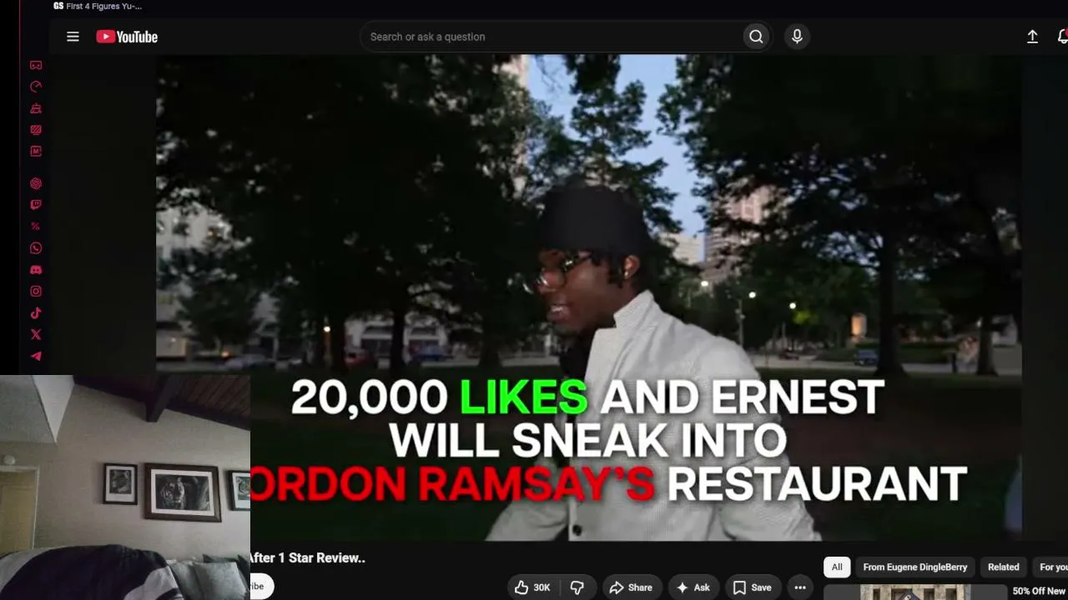
Task: Ask about this video with Ask button
Action: pos(693,587)
